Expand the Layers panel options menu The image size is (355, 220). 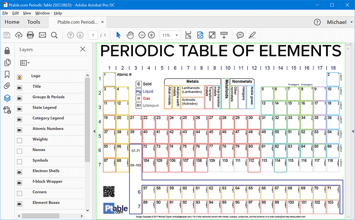25,63
